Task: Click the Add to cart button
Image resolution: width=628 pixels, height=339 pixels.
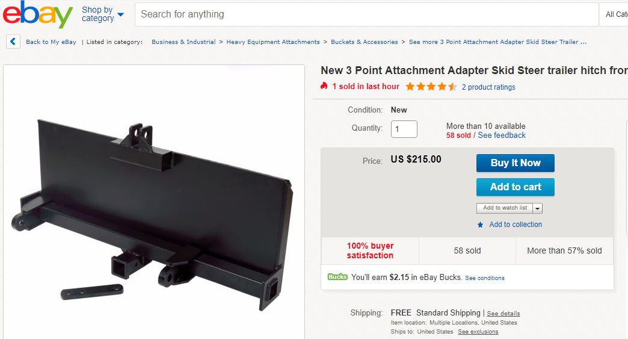Action: (x=515, y=187)
